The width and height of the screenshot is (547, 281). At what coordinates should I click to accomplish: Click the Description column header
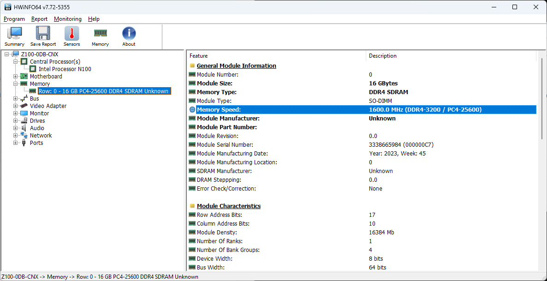[451, 56]
